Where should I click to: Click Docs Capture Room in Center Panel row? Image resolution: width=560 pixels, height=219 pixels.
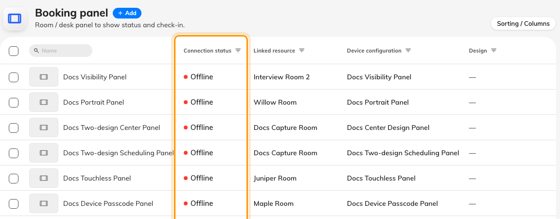tap(285, 128)
